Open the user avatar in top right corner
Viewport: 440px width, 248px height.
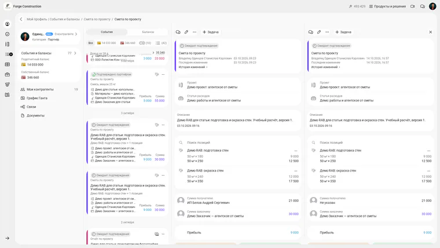coord(432,6)
